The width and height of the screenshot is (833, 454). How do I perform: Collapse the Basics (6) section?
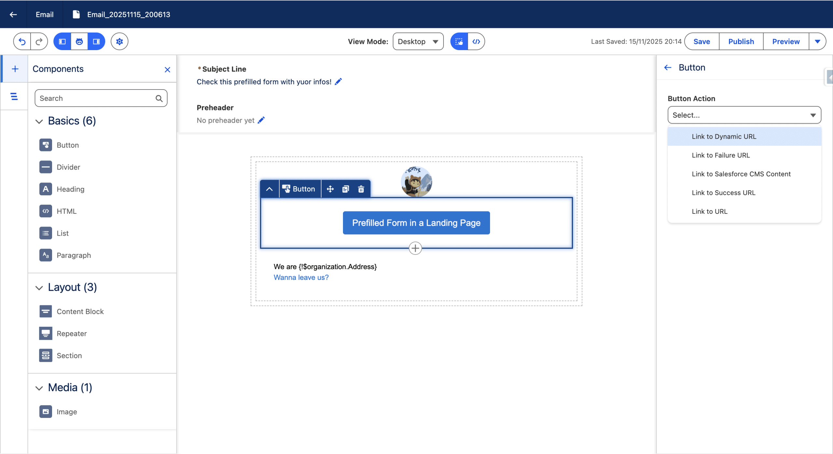[39, 121]
